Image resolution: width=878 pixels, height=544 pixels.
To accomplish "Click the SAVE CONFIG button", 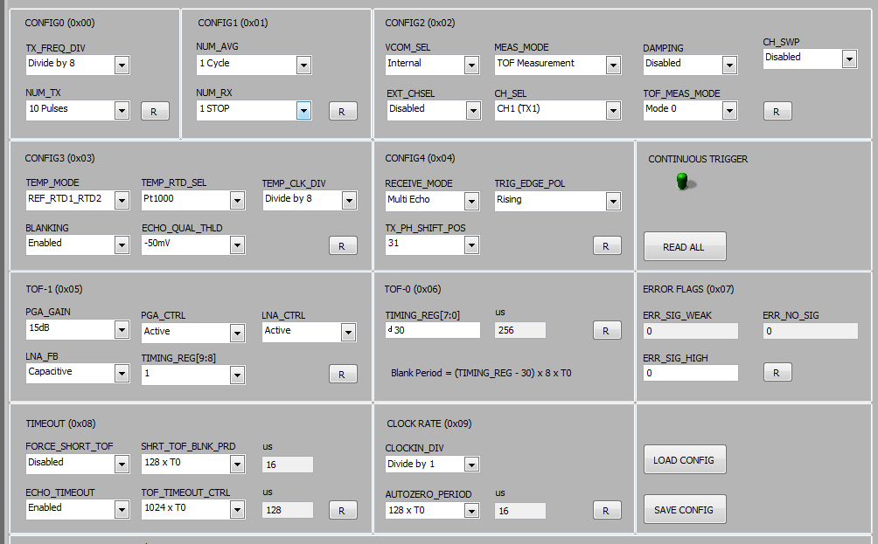I will [684, 510].
